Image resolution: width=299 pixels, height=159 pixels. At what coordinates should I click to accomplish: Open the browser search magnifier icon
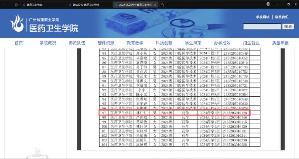pyautogui.click(x=163, y=5)
